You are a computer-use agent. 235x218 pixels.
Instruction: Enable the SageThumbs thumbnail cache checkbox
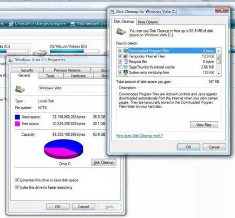pos(120,67)
